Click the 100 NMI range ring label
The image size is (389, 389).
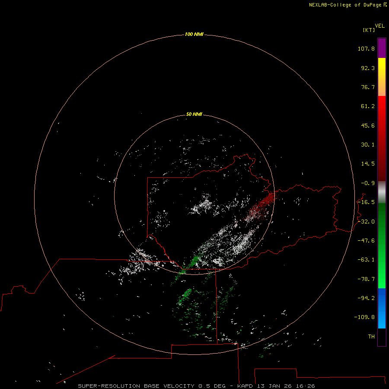click(194, 34)
